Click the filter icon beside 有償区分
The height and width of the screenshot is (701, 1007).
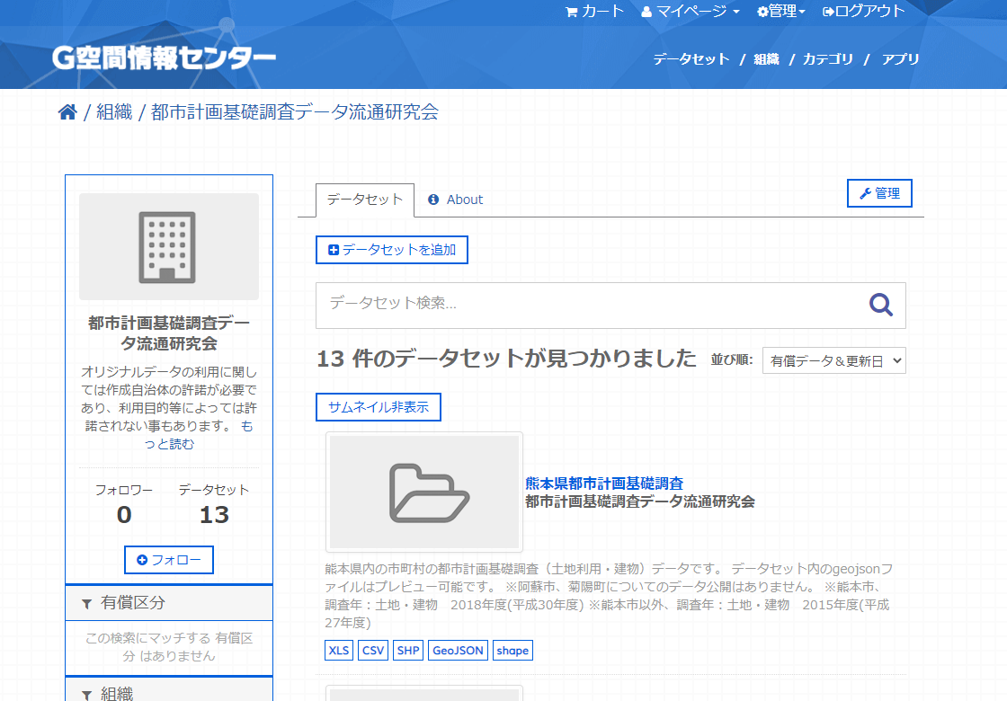pyautogui.click(x=85, y=602)
